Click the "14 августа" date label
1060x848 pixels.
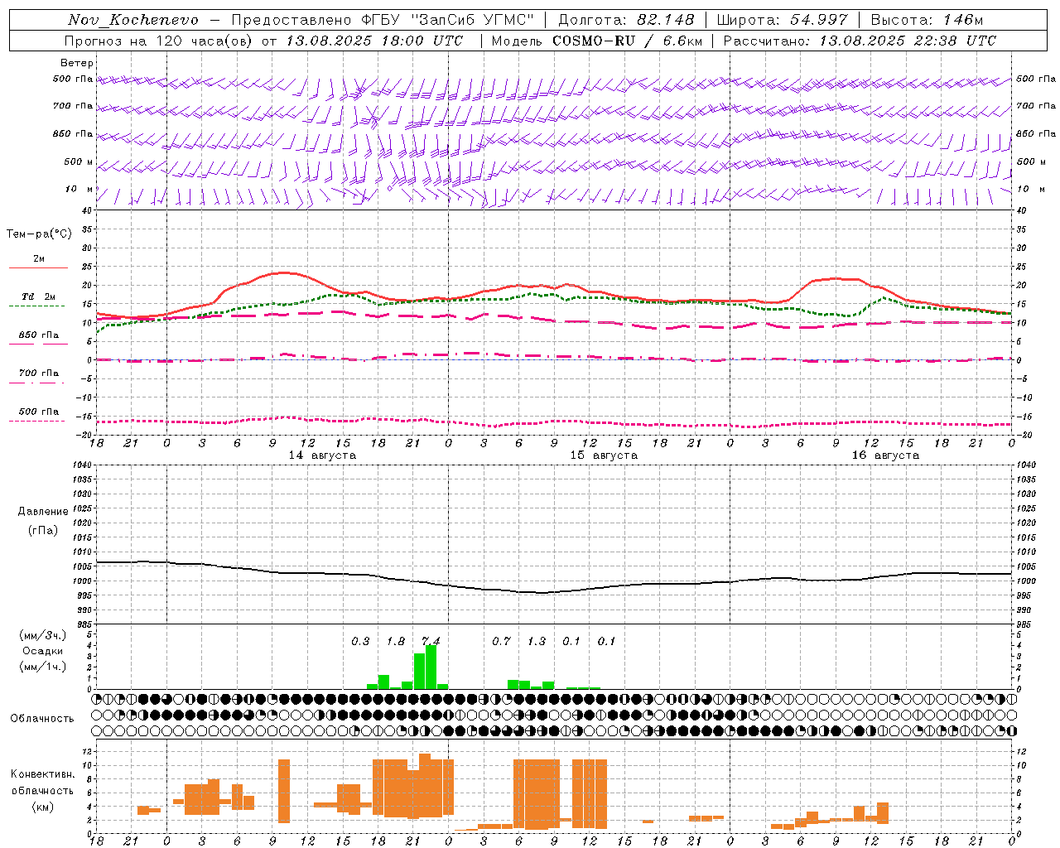(x=322, y=455)
